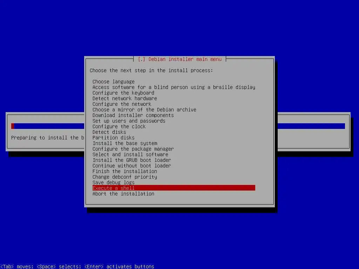Select the Detect disks step
Screen dimensions: 359x269
point(174,132)
